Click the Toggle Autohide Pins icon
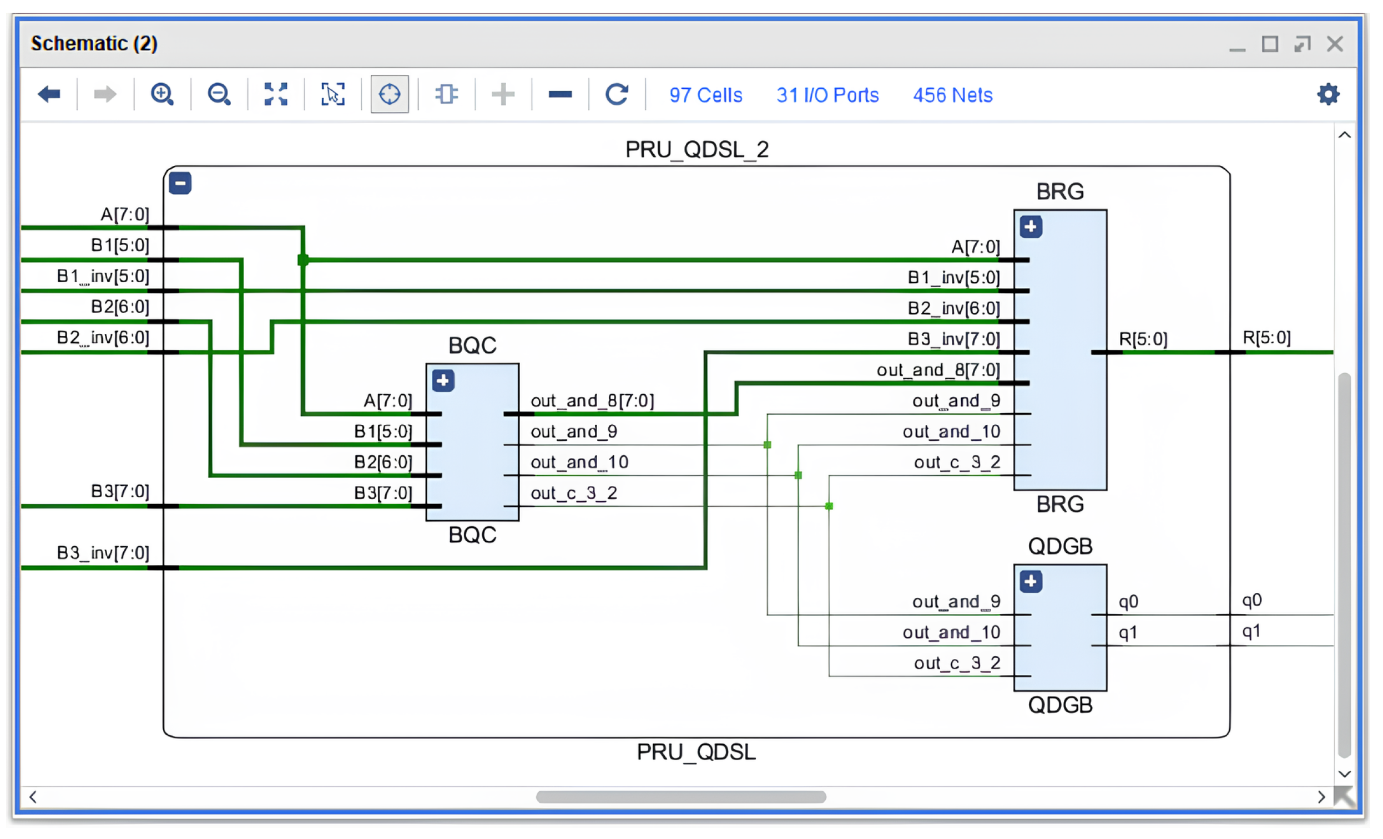1383x839 pixels. click(x=446, y=94)
